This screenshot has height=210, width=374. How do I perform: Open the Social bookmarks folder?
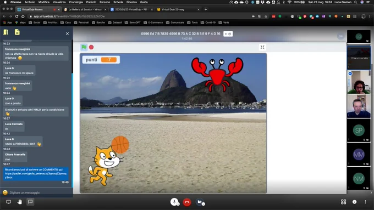click(x=34, y=22)
